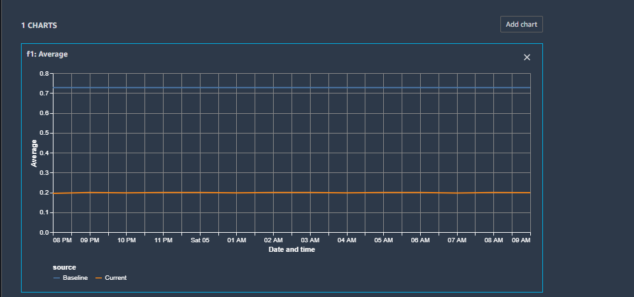Select the Baseline legend entry
Image resolution: width=634 pixels, height=297 pixels.
[x=75, y=278]
